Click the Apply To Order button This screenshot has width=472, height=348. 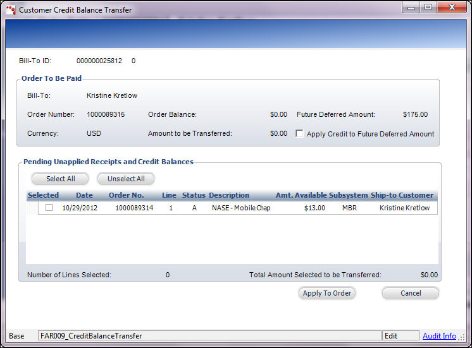pyautogui.click(x=326, y=293)
